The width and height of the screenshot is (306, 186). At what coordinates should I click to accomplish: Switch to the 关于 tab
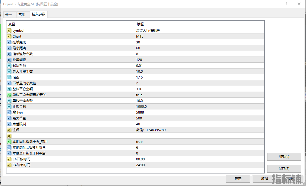pos(8,14)
